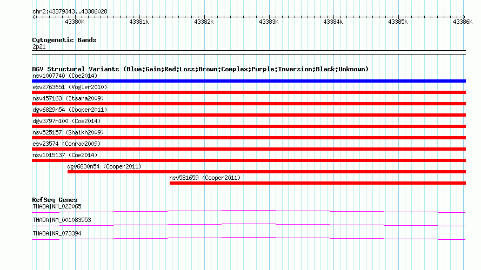
Task: Click the red loss bar for nsv1015137
Action: tap(249, 160)
